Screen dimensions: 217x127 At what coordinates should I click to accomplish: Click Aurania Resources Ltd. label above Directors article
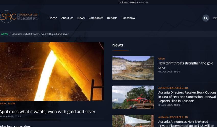tap(173, 88)
